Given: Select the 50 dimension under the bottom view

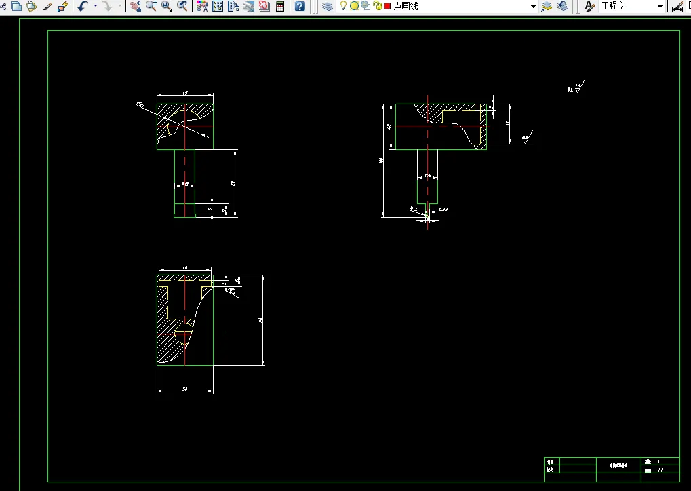Looking at the screenshot, I should point(185,389).
